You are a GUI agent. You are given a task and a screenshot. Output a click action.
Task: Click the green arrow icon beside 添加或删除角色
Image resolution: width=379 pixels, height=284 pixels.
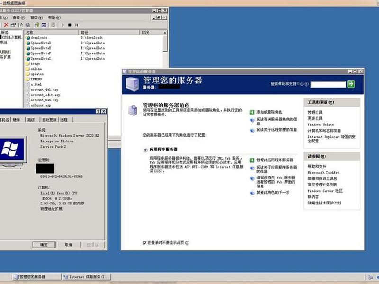click(252, 112)
